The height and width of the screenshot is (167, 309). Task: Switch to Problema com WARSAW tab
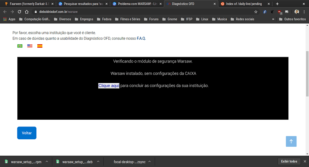point(137,4)
